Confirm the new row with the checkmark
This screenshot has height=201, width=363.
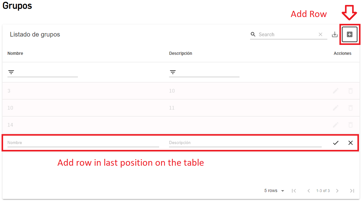336,143
